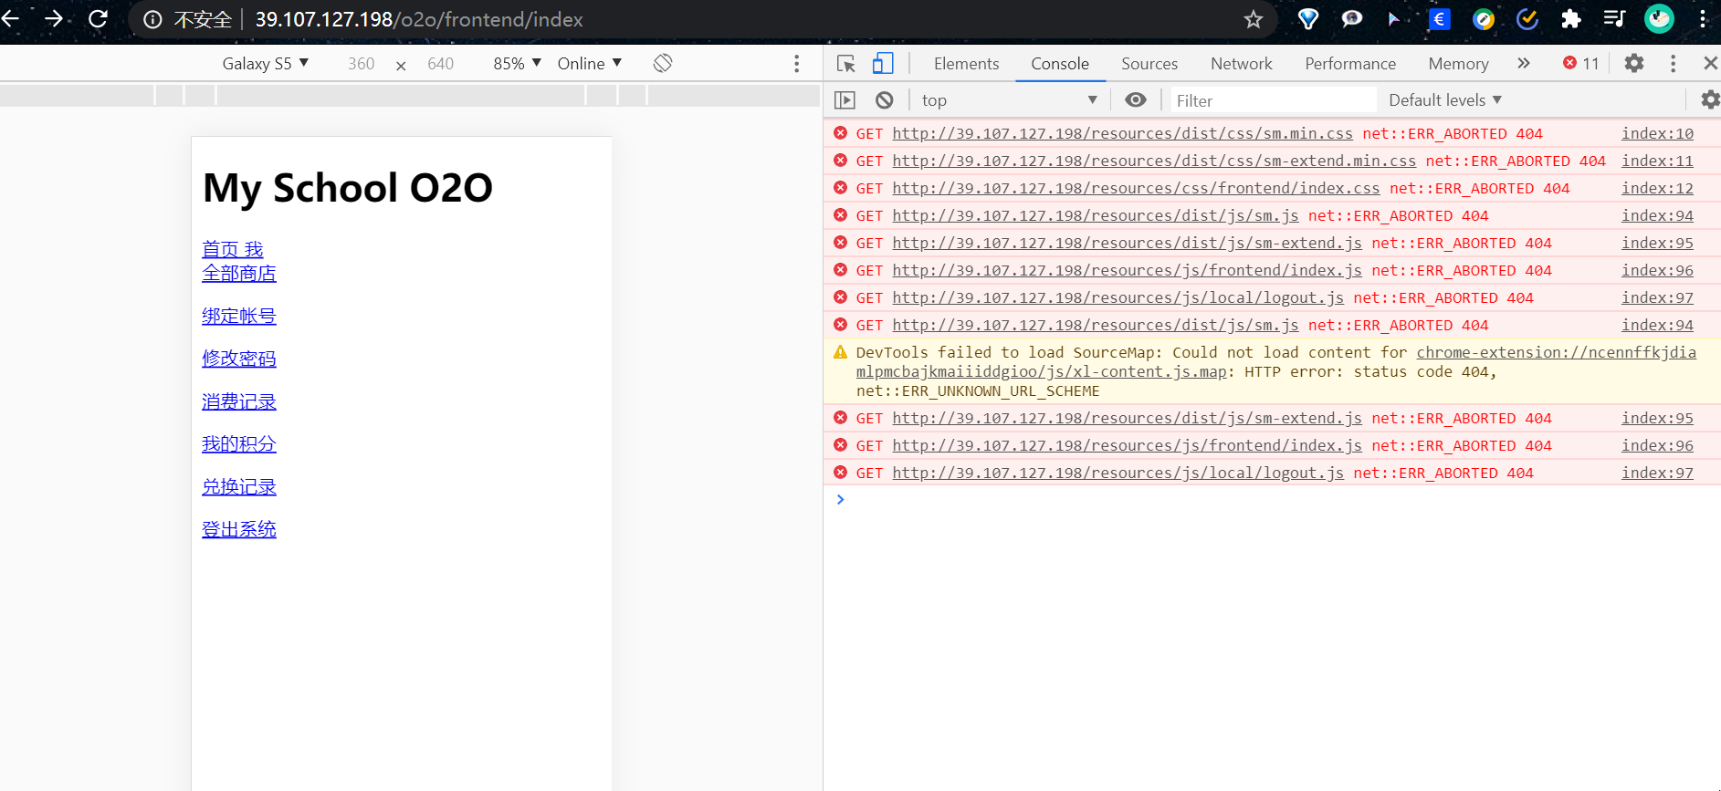Open the Online throttling dropdown
The width and height of the screenshot is (1721, 791).
coord(590,63)
